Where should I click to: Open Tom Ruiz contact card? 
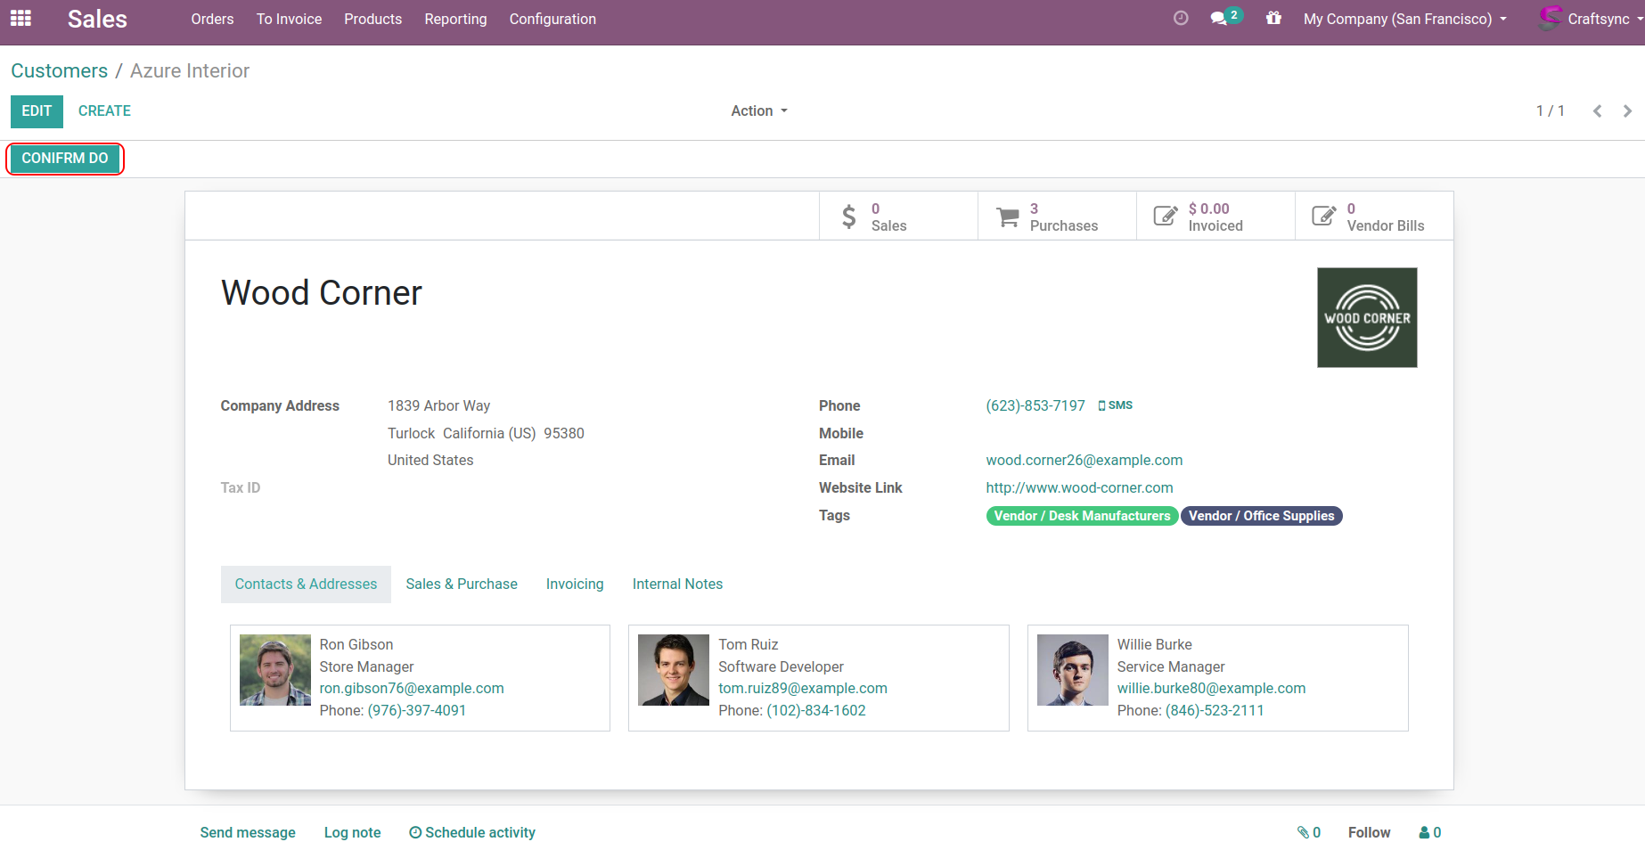point(818,678)
